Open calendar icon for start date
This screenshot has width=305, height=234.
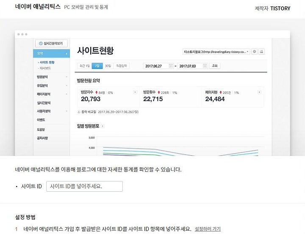(x=171, y=66)
